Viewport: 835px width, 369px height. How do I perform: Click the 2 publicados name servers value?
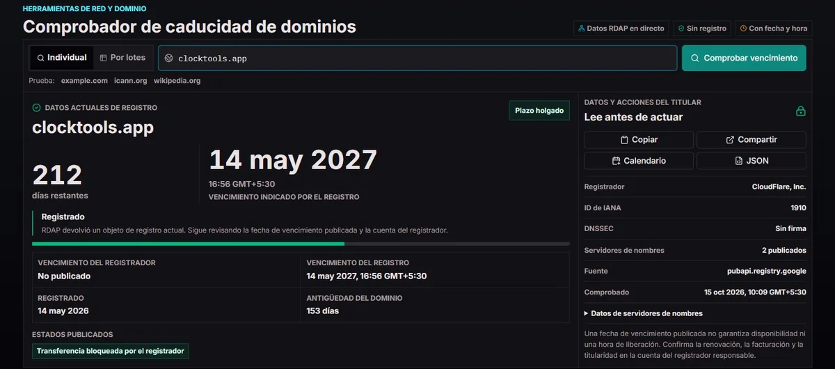[x=784, y=250]
